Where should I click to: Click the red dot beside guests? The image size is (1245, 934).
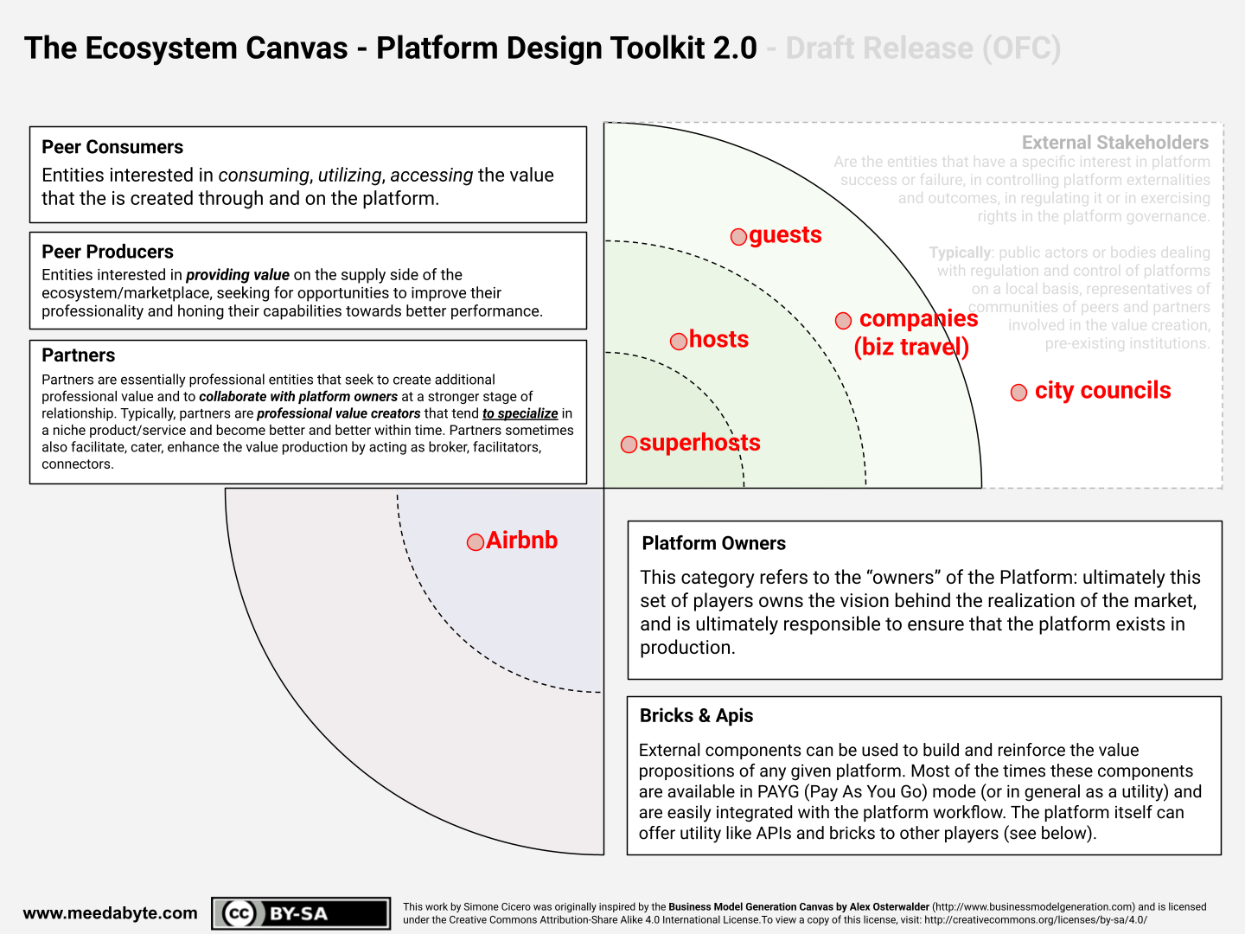tap(738, 237)
